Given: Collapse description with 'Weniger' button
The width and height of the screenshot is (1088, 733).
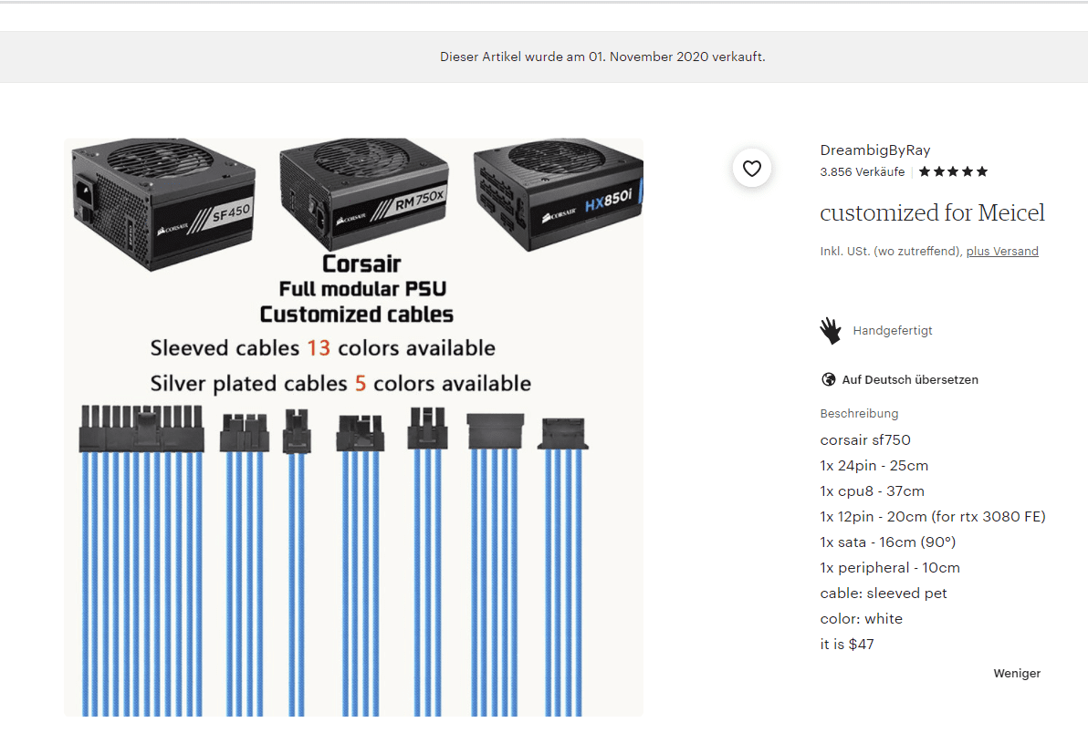Looking at the screenshot, I should click(1017, 674).
